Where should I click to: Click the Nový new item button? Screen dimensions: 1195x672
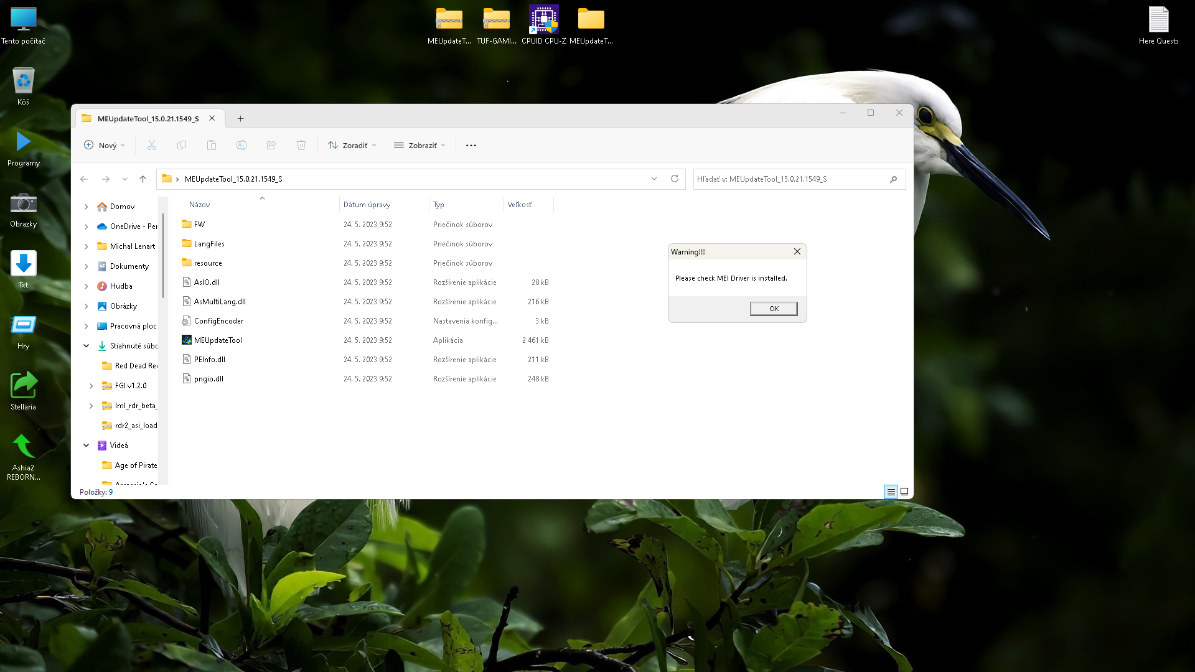pos(104,145)
